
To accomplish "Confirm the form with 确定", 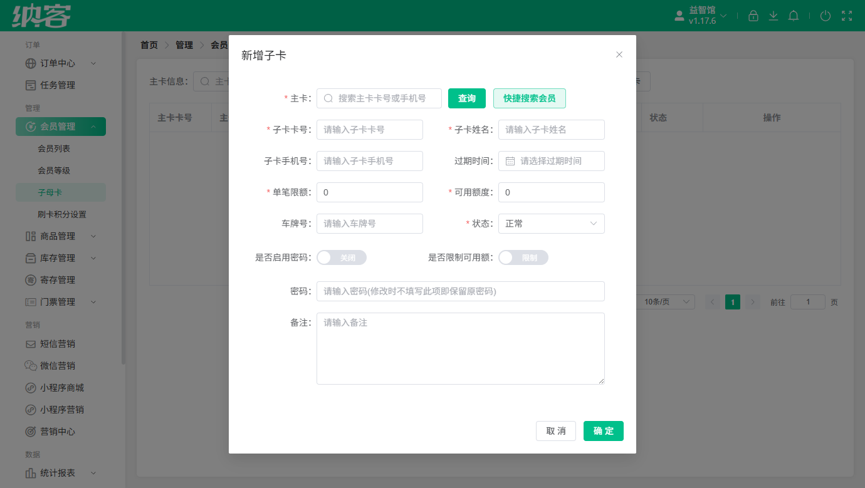I will [604, 431].
